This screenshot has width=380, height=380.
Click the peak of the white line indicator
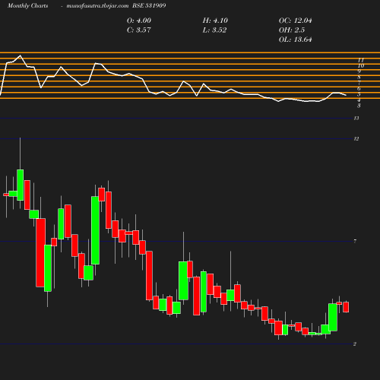coord(21,55)
